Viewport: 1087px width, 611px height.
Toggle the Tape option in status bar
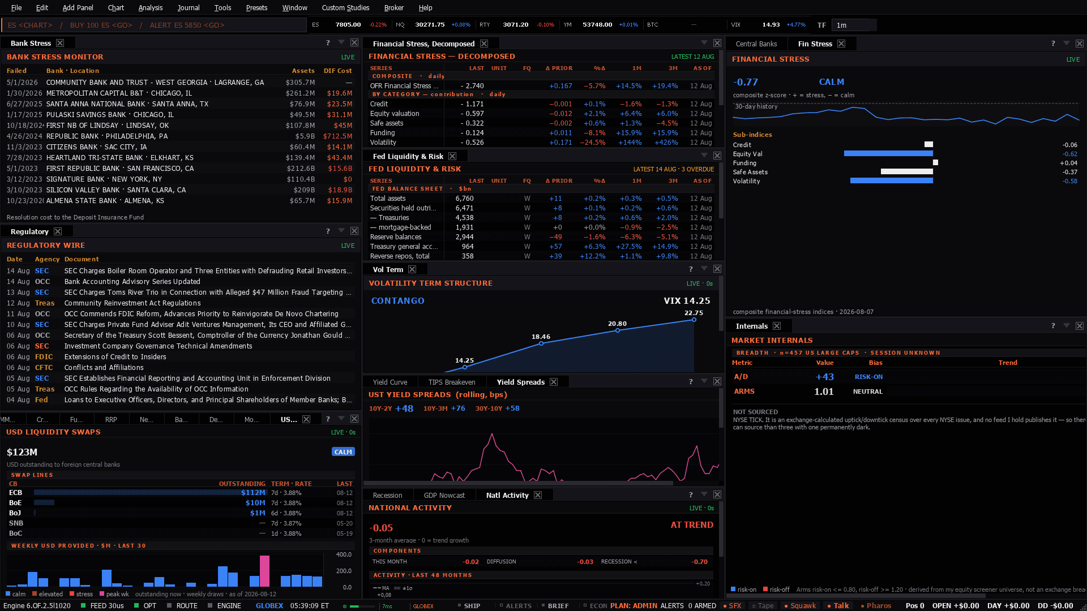[763, 605]
